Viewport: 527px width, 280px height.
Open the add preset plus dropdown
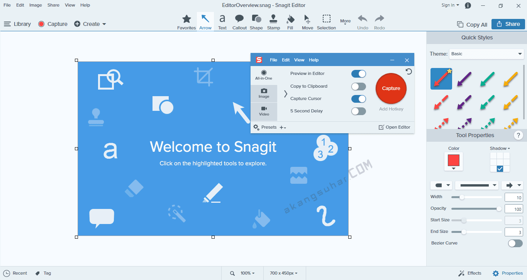[283, 127]
